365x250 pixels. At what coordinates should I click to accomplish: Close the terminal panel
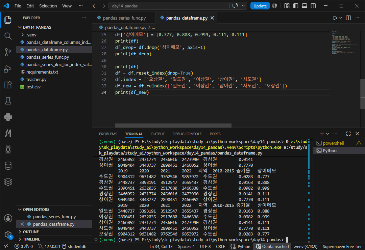[357, 134]
